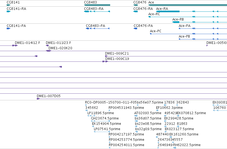Click the GH23674.5prime EST label

pos(105,118)
